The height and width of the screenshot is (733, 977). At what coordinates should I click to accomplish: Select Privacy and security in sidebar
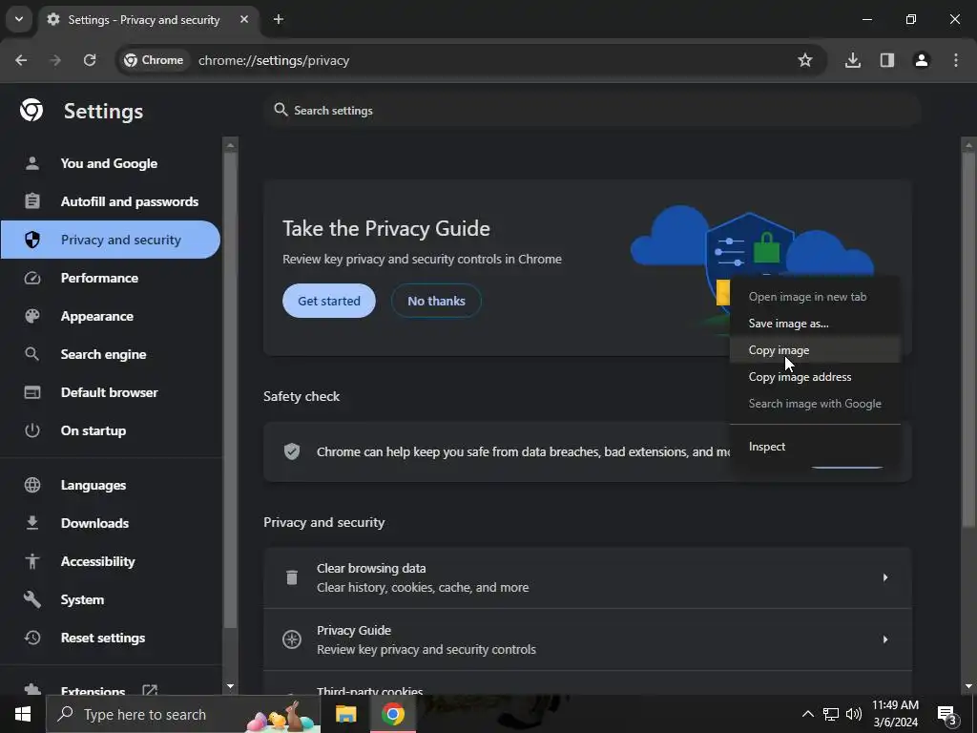(111, 240)
